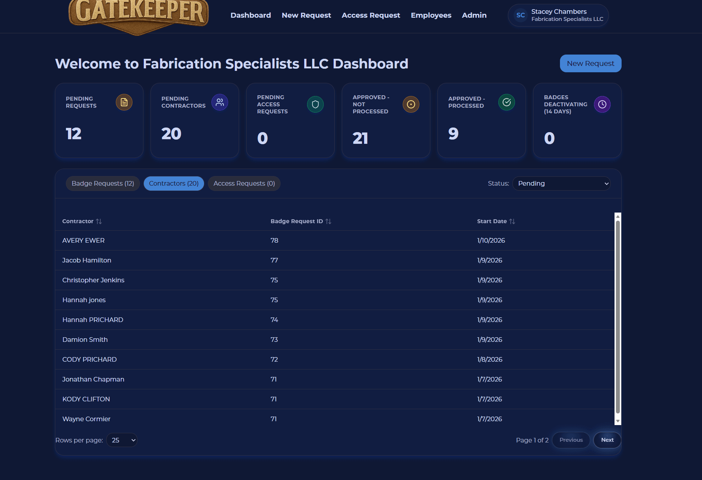Click the Previous page button
The image size is (702, 480).
(x=571, y=440)
